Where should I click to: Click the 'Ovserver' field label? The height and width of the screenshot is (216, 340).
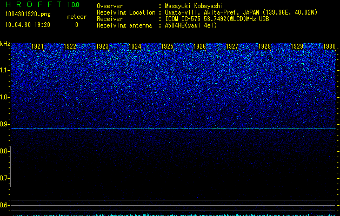pyautogui.click(x=110, y=6)
